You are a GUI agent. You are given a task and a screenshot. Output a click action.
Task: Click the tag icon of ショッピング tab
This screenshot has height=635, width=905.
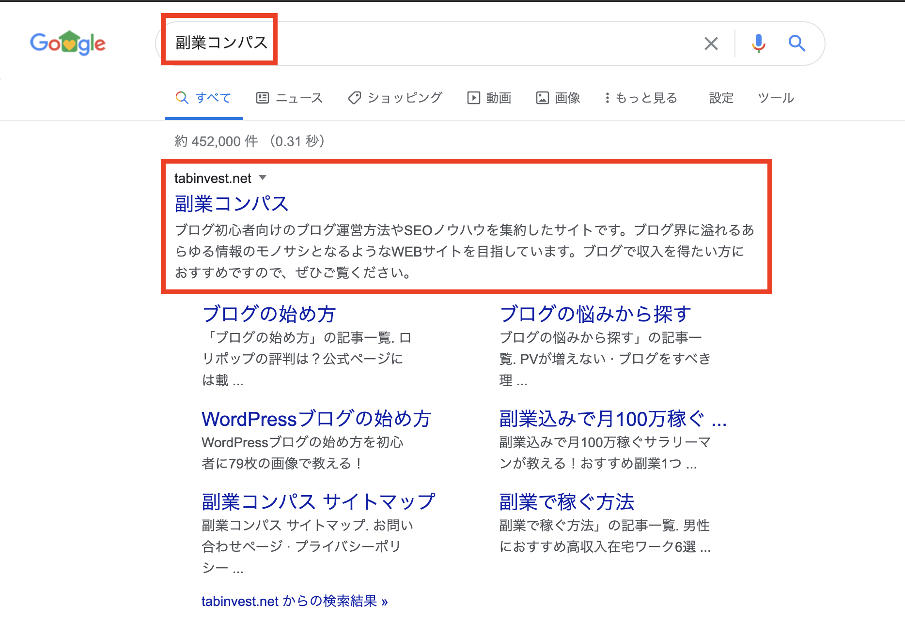(x=355, y=98)
